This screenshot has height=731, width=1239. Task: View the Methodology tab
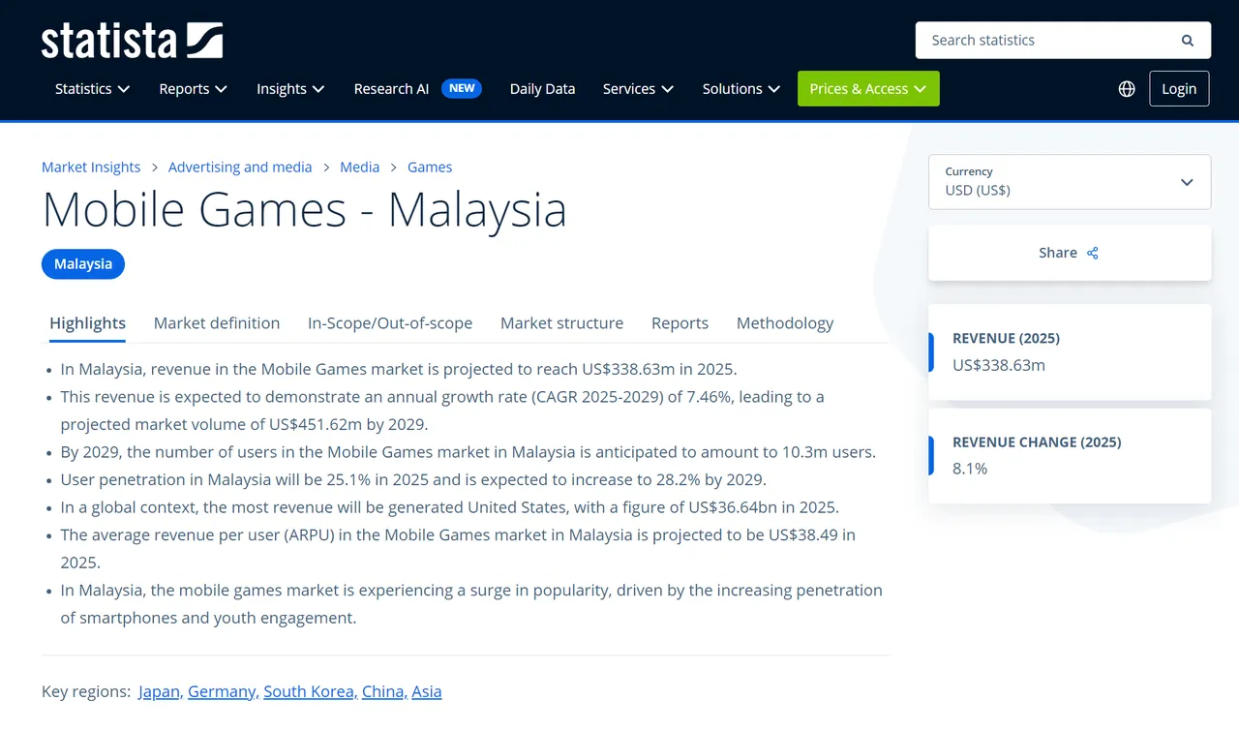pos(784,323)
